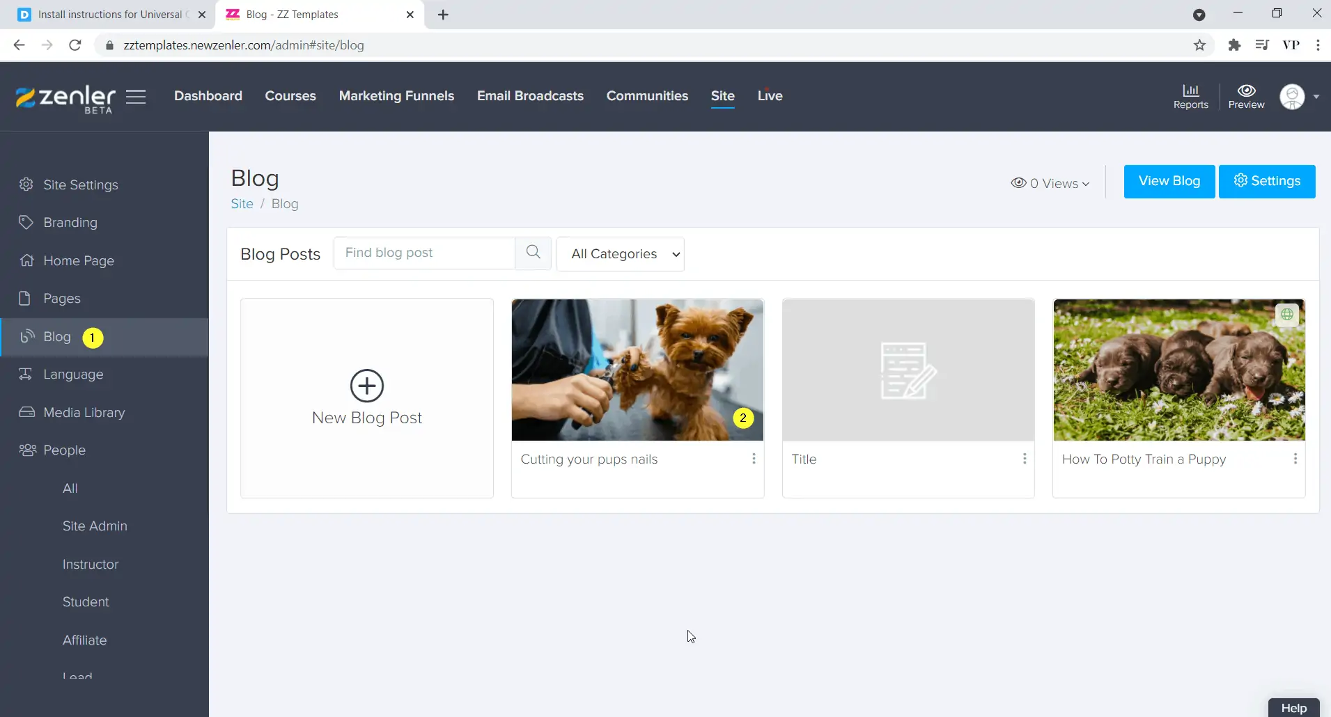Switch to the Blog - ZZ Templates browser tab

click(x=306, y=14)
